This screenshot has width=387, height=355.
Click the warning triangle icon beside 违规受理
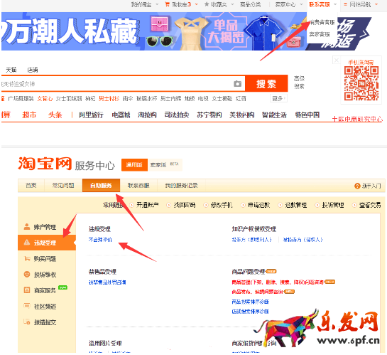27,243
